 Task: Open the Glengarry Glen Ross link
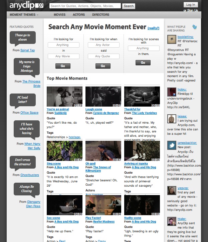33,204
